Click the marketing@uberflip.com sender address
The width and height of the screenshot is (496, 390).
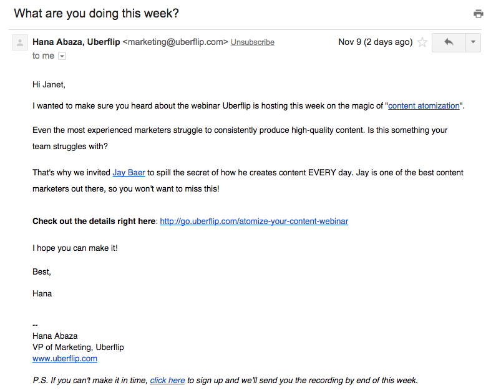pos(175,42)
